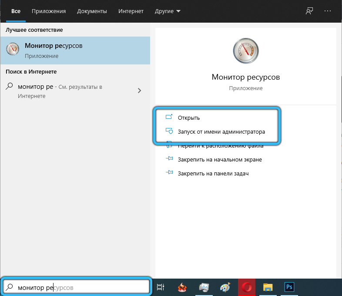This screenshot has height=296, width=342.
Task: Open Photoshop from the taskbar
Action: (290, 287)
